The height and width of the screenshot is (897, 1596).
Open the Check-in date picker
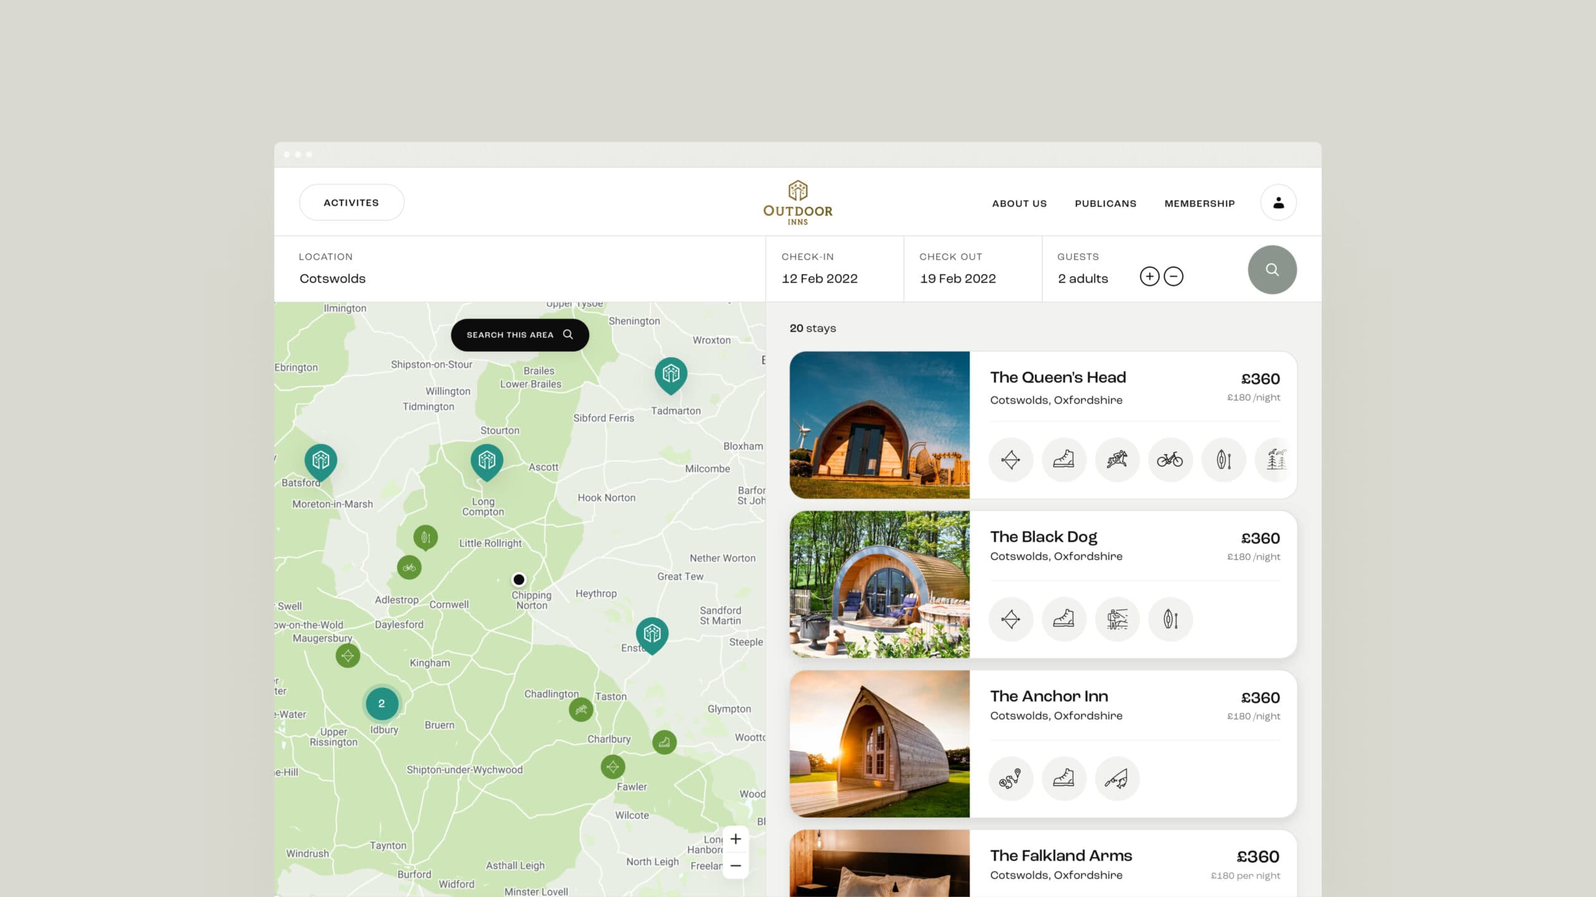tap(819, 278)
